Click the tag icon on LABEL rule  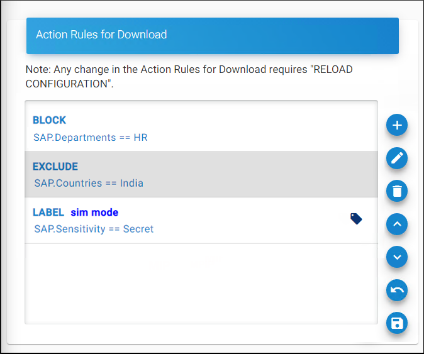click(x=356, y=219)
